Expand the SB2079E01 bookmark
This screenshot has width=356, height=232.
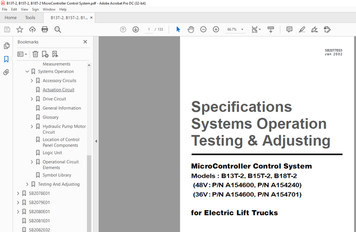[x=18, y=203]
